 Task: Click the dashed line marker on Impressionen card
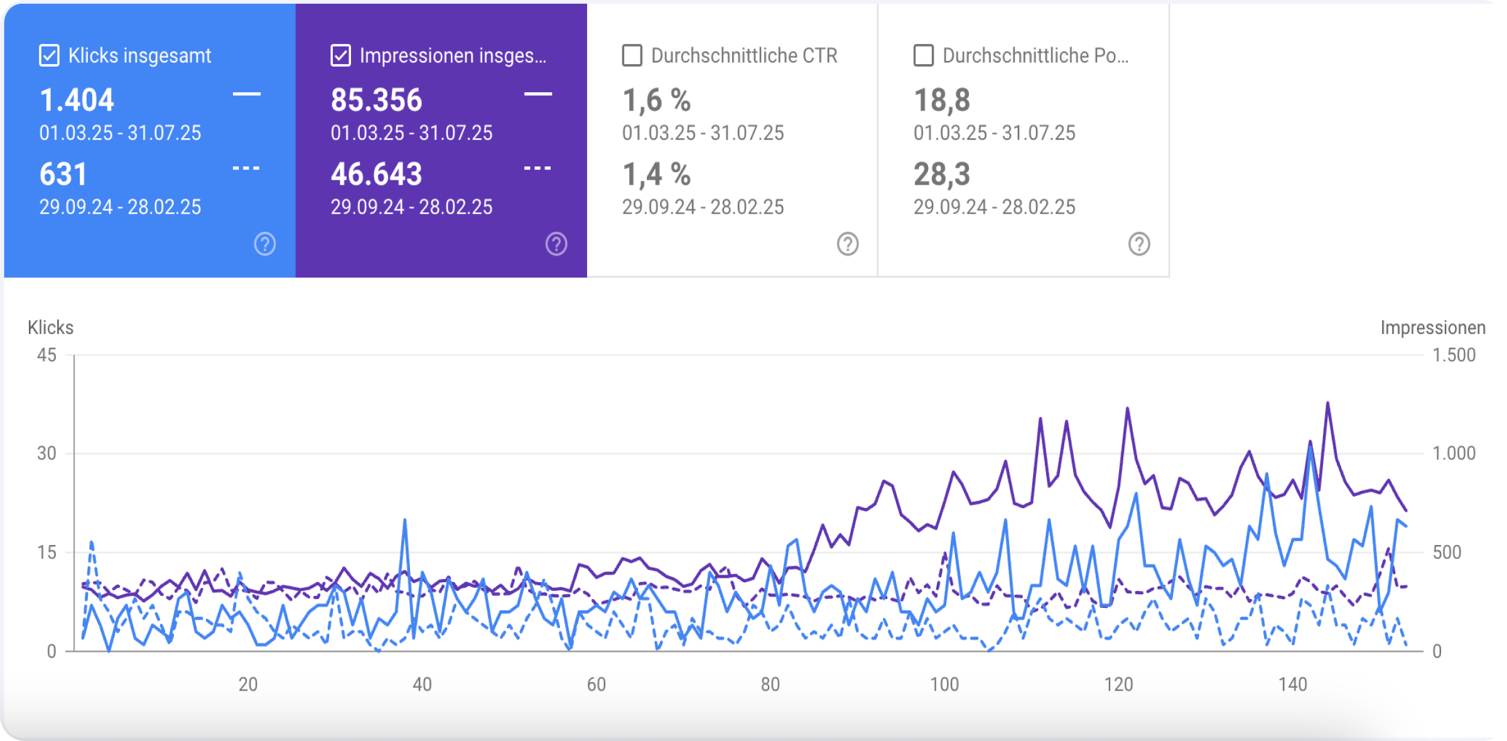pyautogui.click(x=539, y=168)
